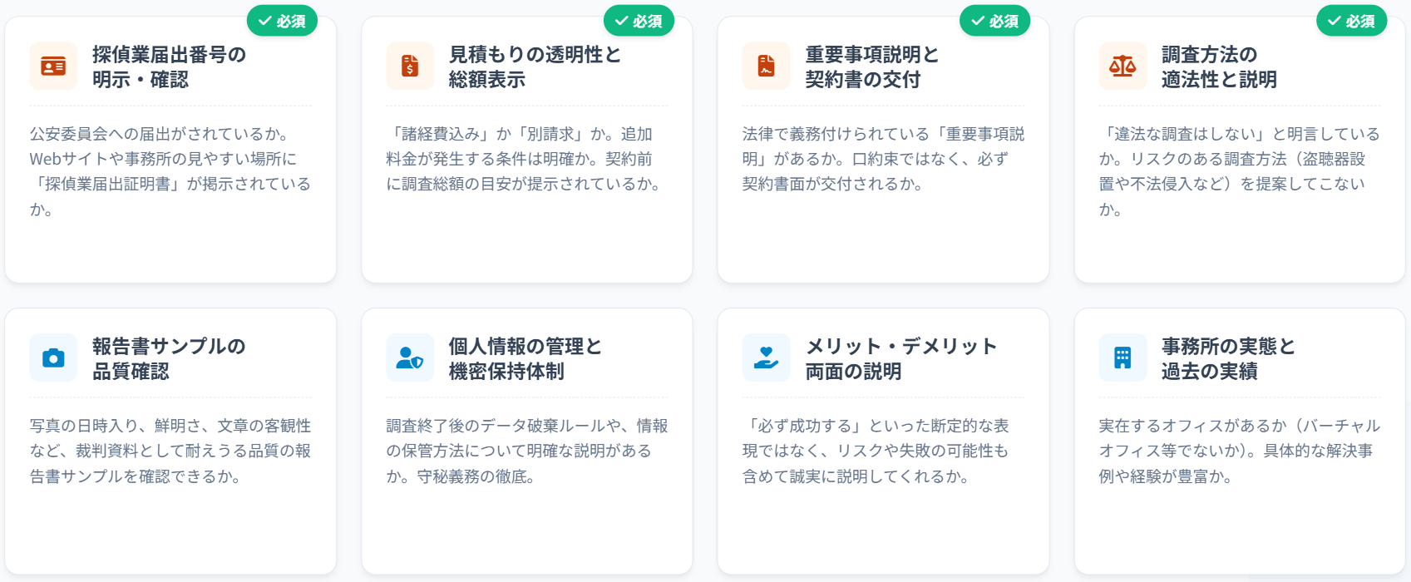Click the 必須 badge on 探偵業届出番号 card
Viewport: 1411px width, 582px height.
282,21
